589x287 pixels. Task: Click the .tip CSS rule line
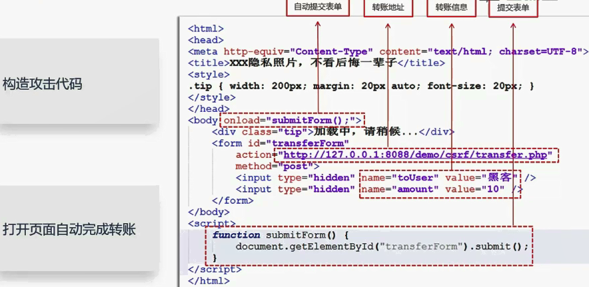pos(361,86)
